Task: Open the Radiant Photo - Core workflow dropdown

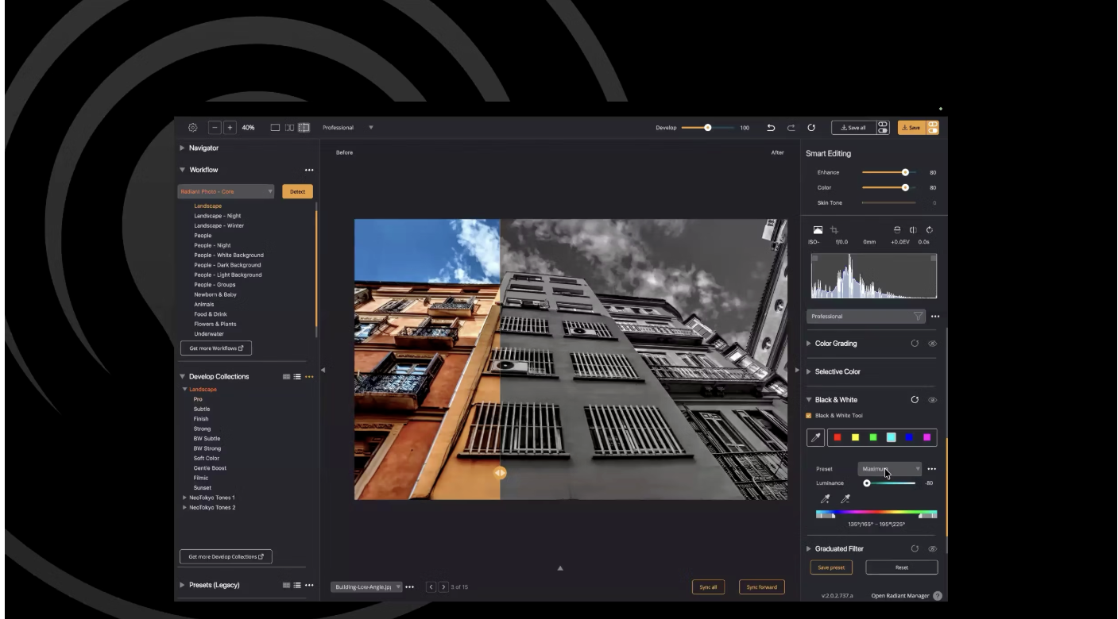Action: pyautogui.click(x=226, y=191)
